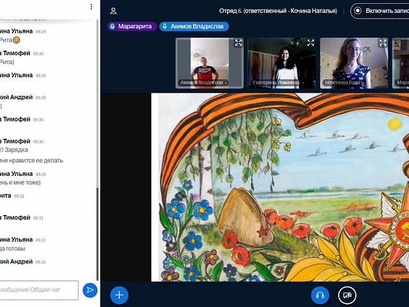The width and height of the screenshot is (409, 307).
Task: Click the shared presentation drawing
Action: (280, 187)
